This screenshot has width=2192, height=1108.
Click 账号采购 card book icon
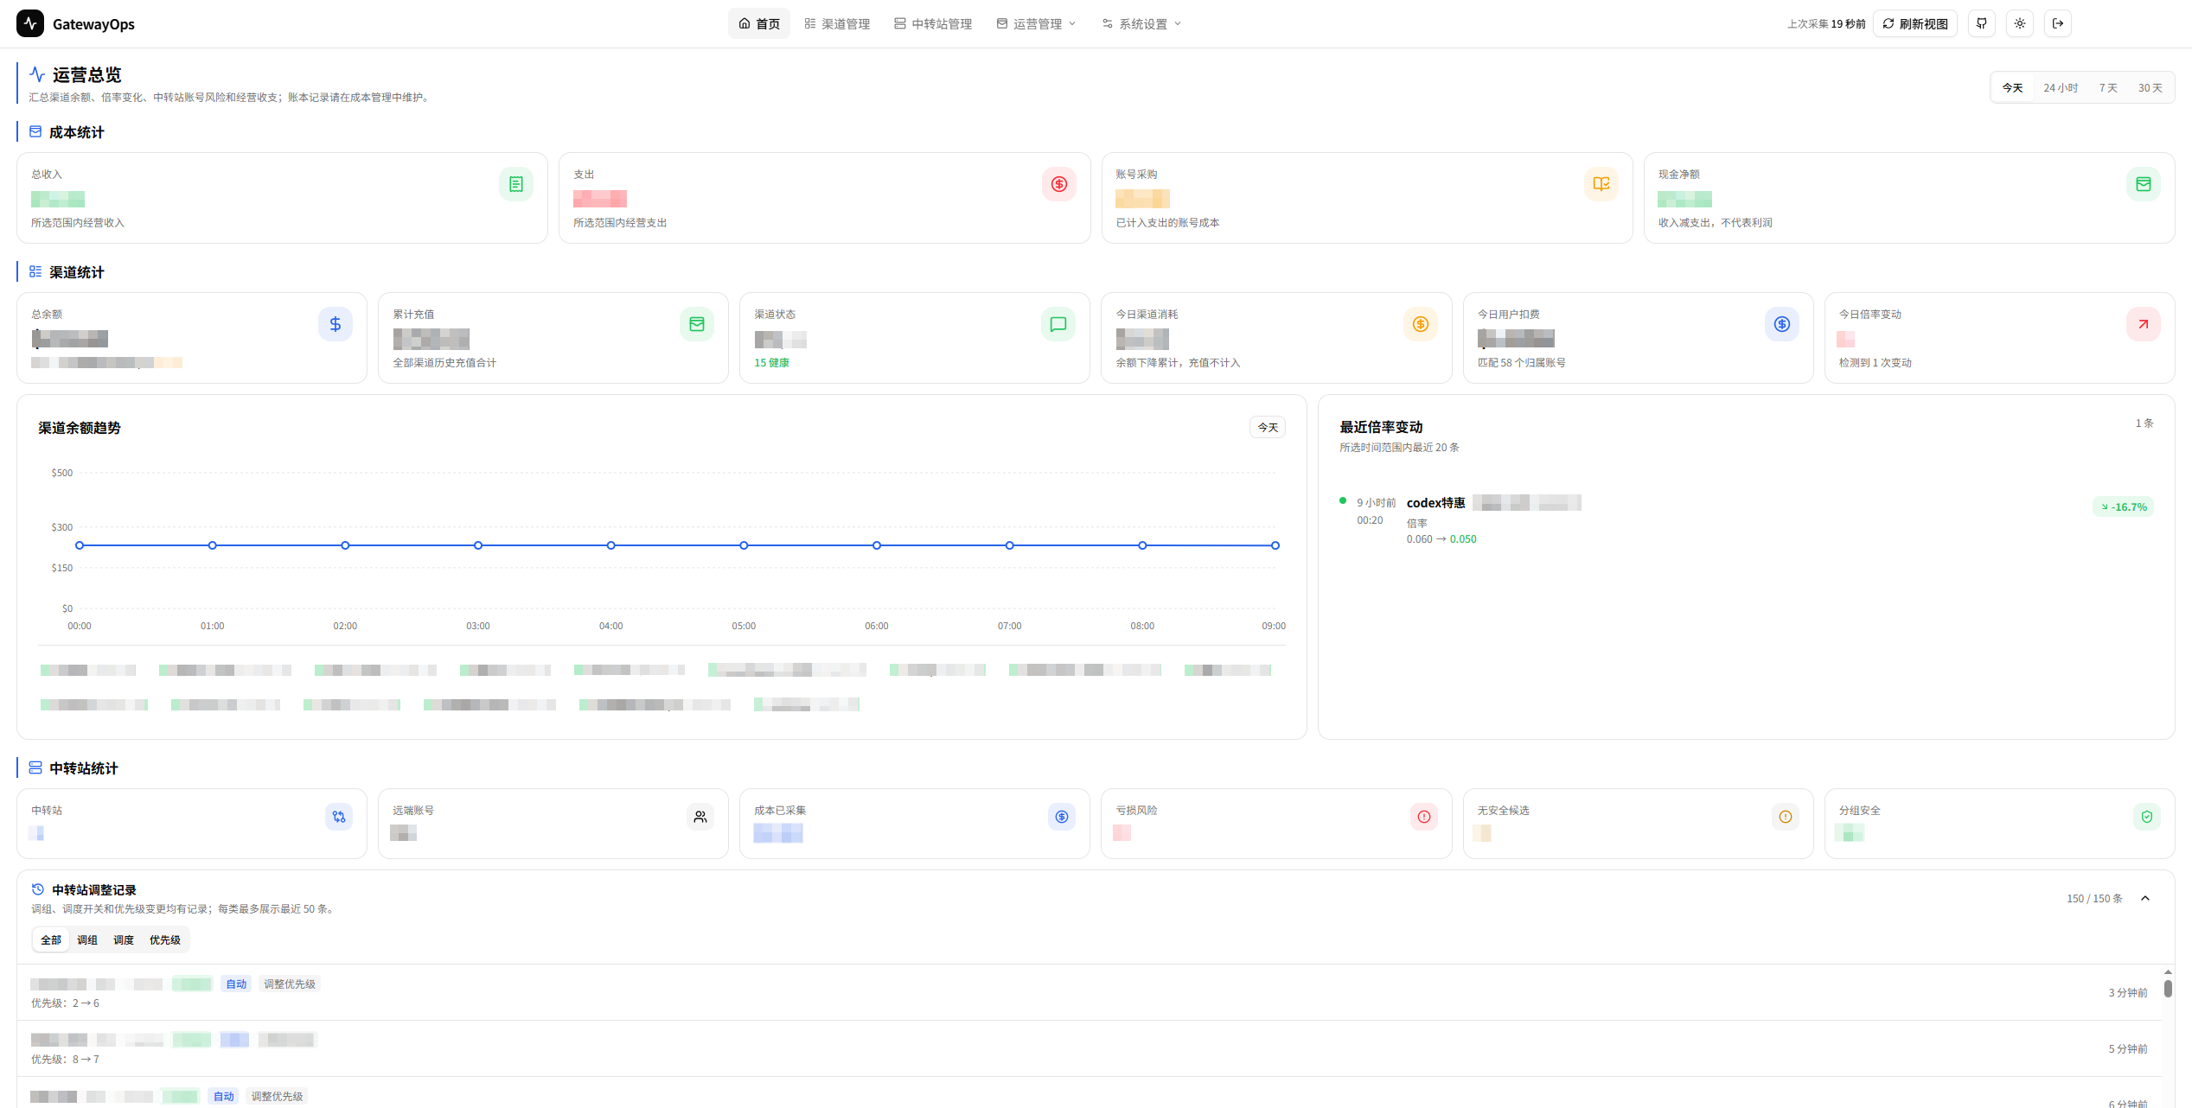(1601, 184)
